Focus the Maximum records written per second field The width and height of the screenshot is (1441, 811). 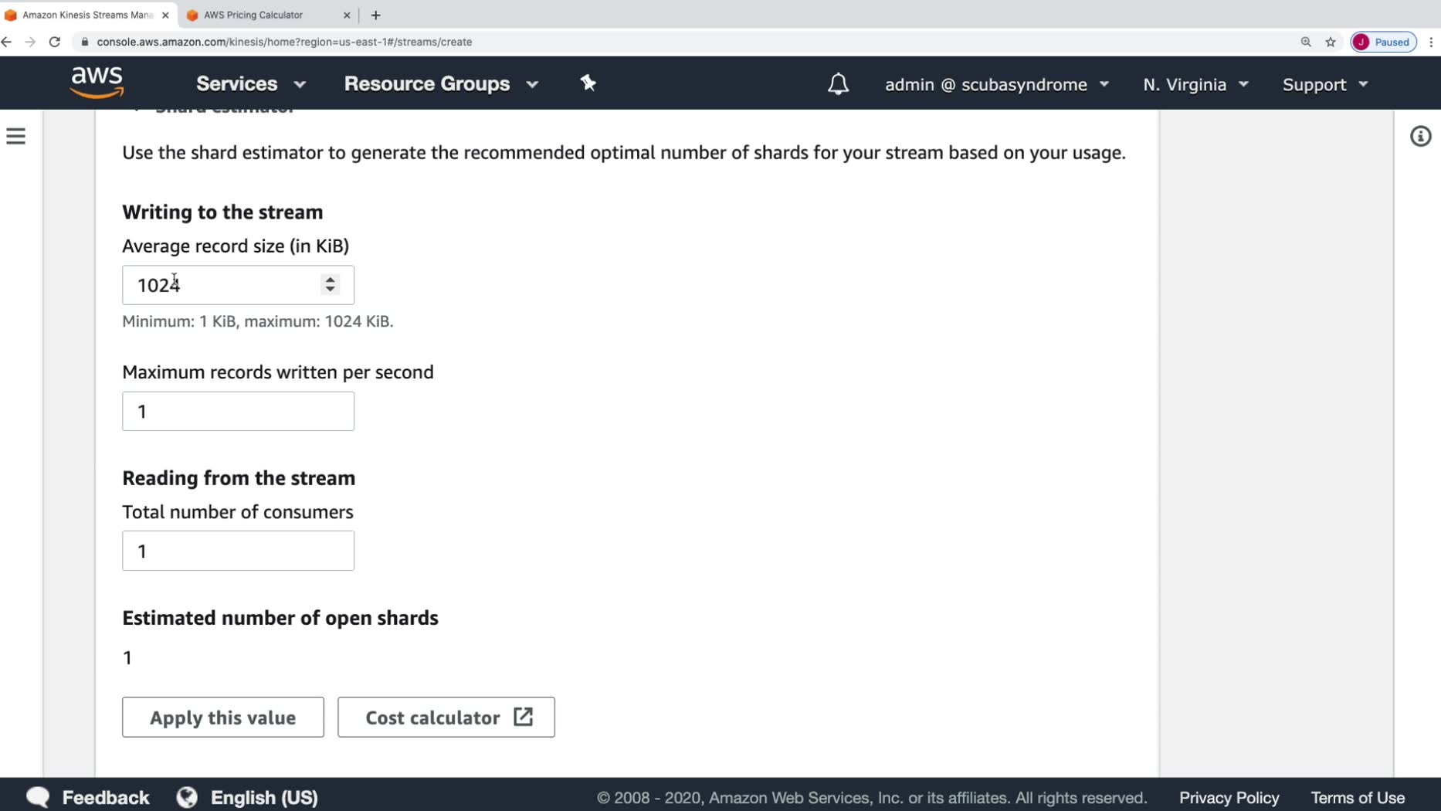click(238, 412)
